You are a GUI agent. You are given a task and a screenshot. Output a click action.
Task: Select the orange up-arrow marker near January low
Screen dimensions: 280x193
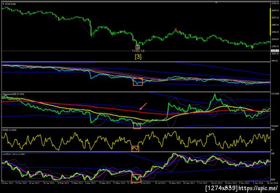point(252,47)
